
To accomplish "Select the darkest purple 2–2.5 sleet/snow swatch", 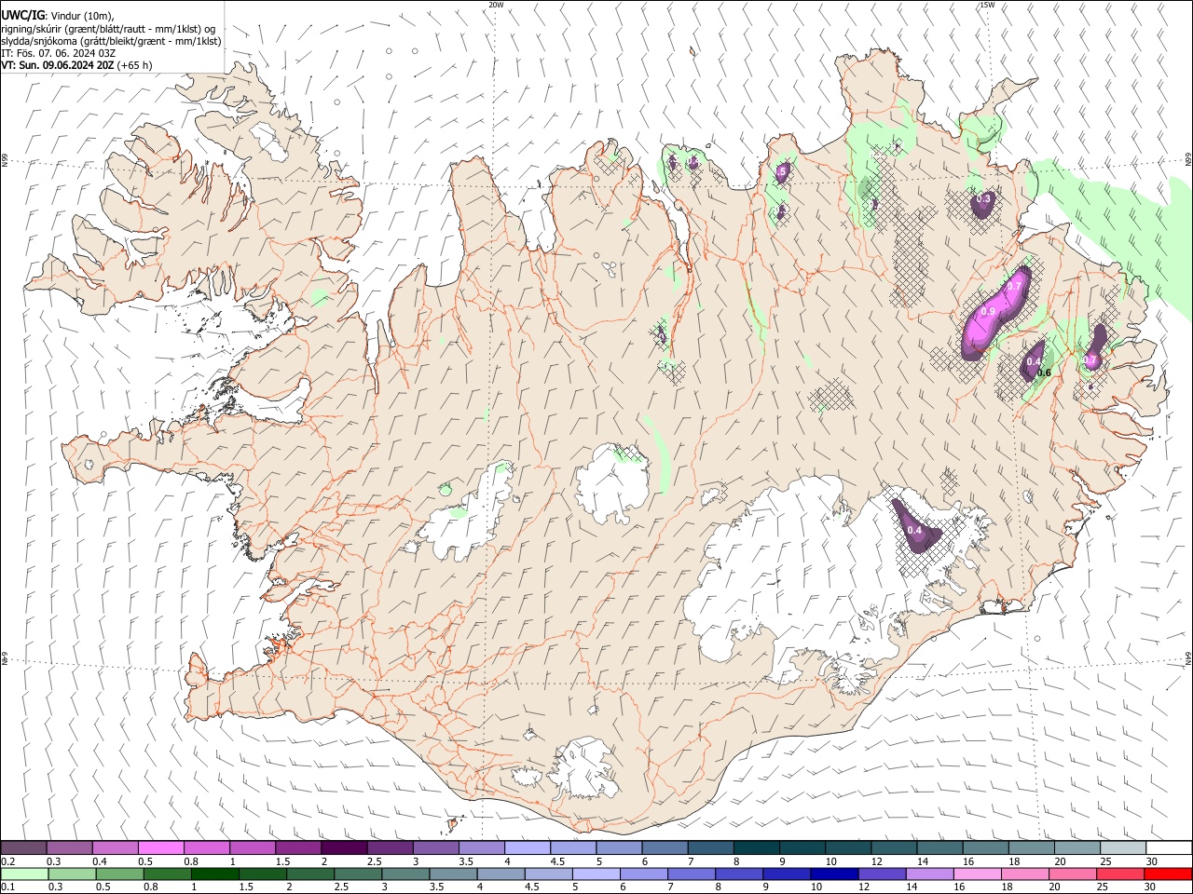I will pos(344,848).
